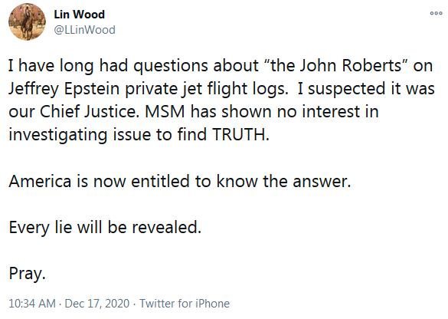Click the word "TRUTH" in the tweet
Screen dimensions: 448x319
[x=240, y=134]
